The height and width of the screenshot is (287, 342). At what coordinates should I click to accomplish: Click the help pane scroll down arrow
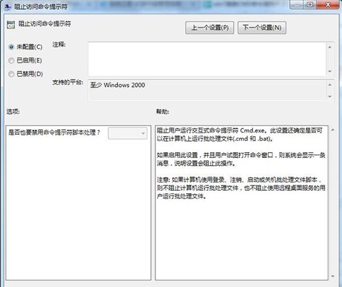click(333, 276)
